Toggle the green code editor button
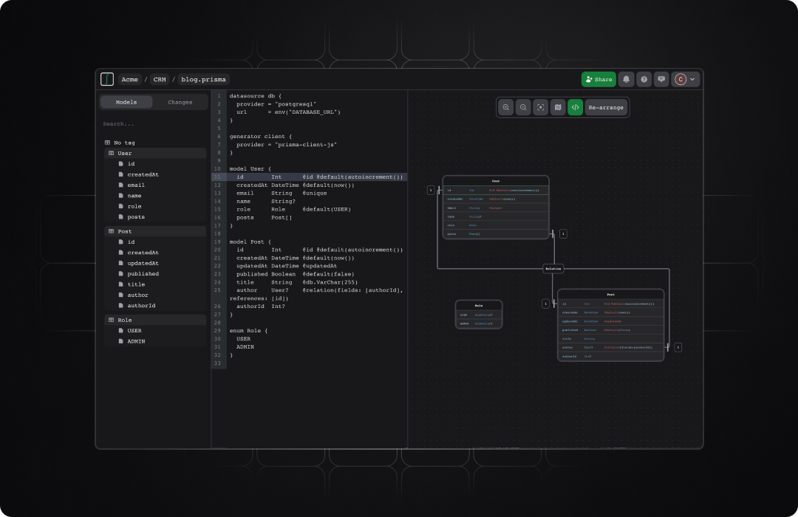The height and width of the screenshot is (517, 798). click(575, 107)
